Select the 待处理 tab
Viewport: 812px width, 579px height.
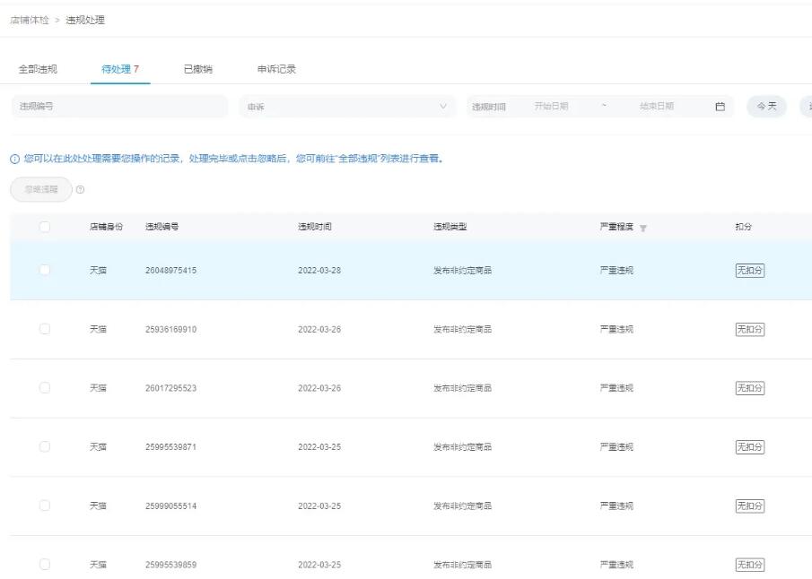click(x=120, y=69)
